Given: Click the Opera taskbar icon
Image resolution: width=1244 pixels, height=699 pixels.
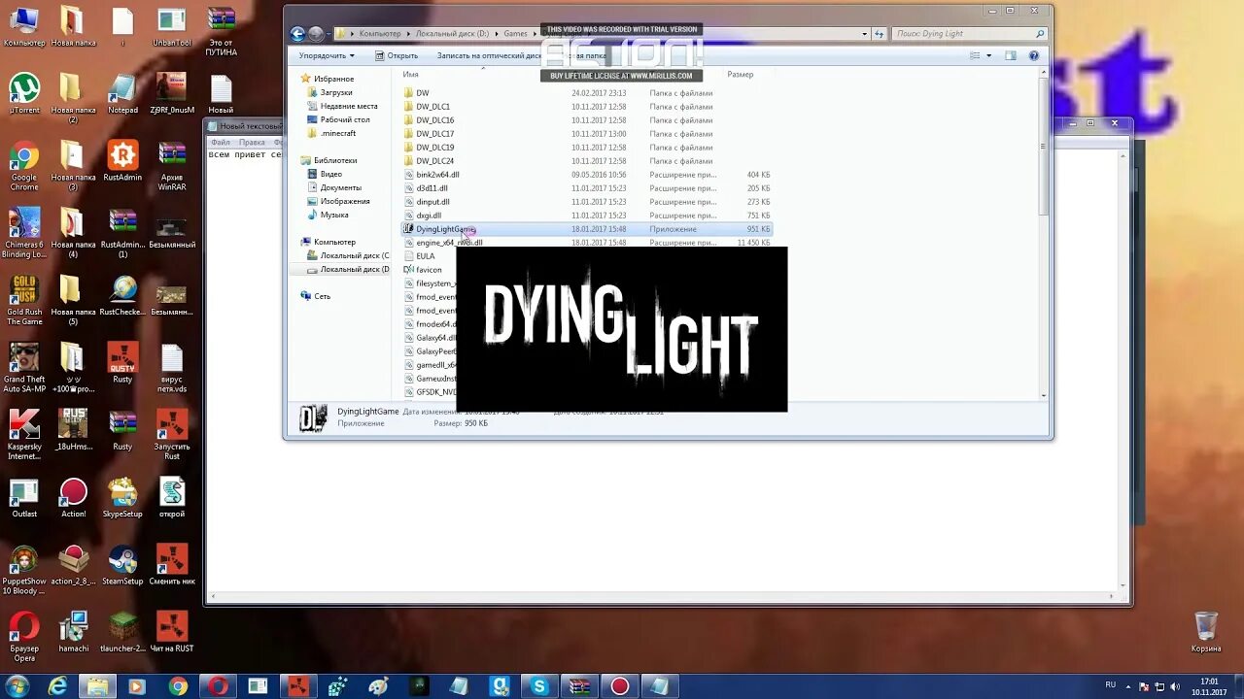Looking at the screenshot, I should 218,686.
